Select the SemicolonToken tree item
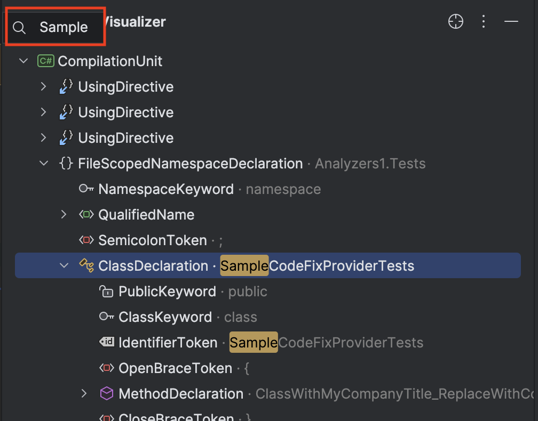 [152, 240]
